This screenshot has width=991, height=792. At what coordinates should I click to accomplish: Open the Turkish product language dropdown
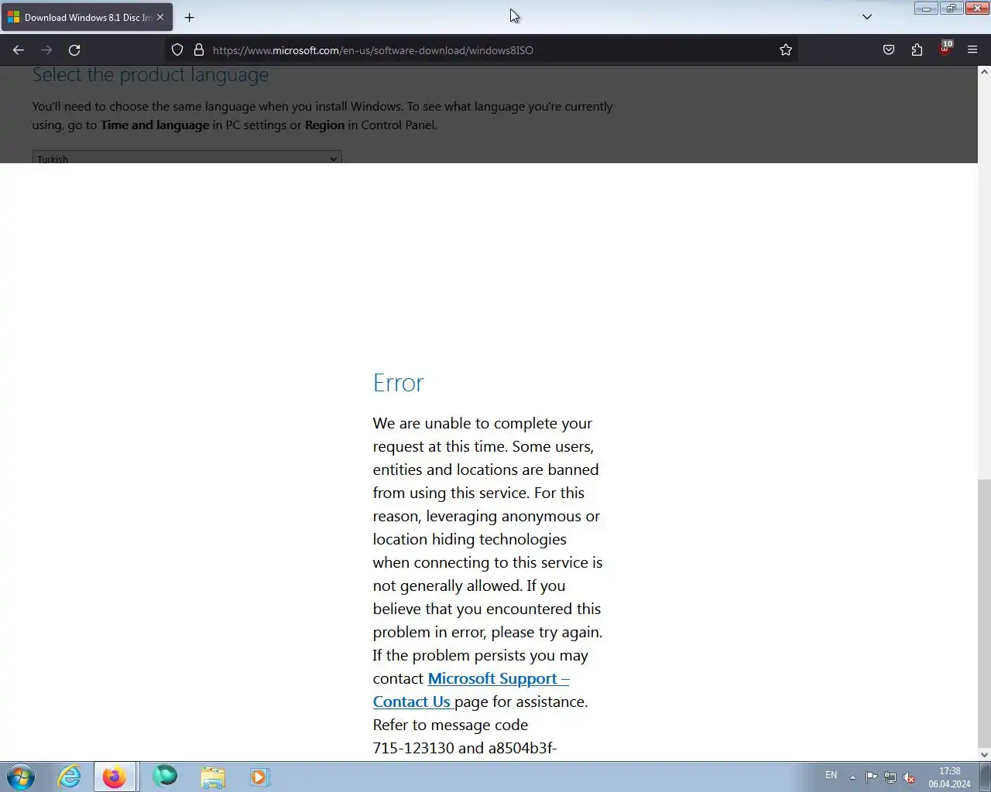click(x=187, y=158)
